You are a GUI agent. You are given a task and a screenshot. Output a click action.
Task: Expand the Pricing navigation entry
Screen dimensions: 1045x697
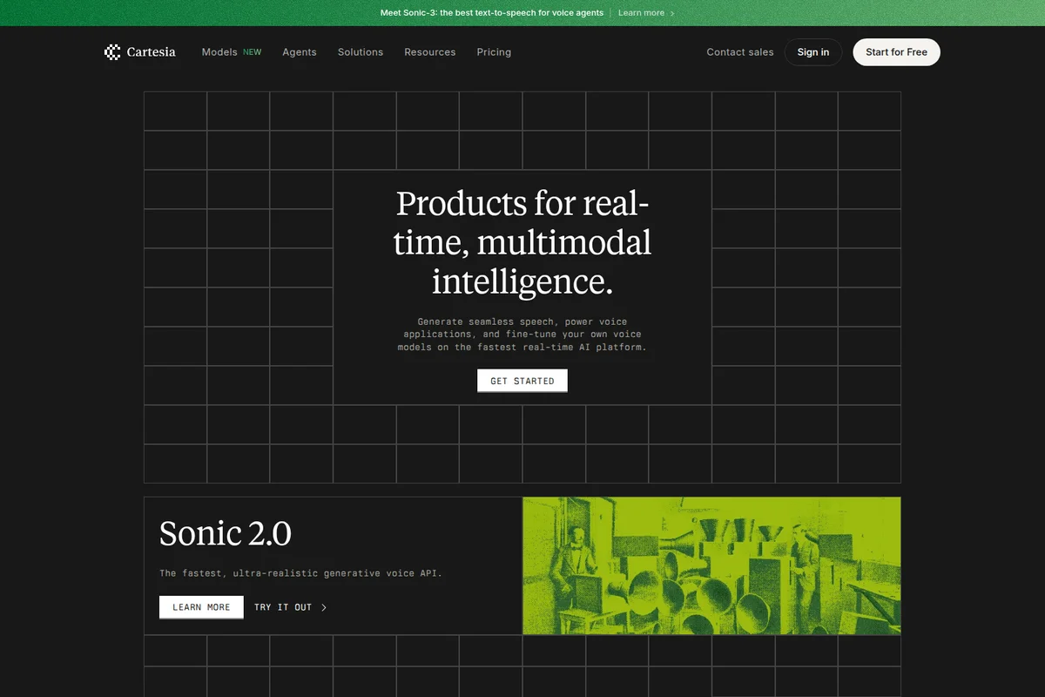click(x=494, y=52)
